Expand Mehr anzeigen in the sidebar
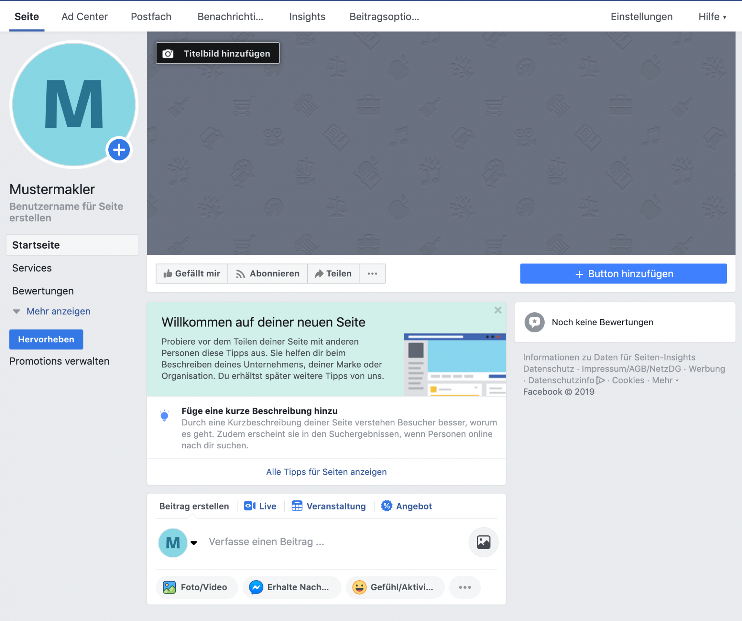Screen dimensions: 742x621 point(58,311)
